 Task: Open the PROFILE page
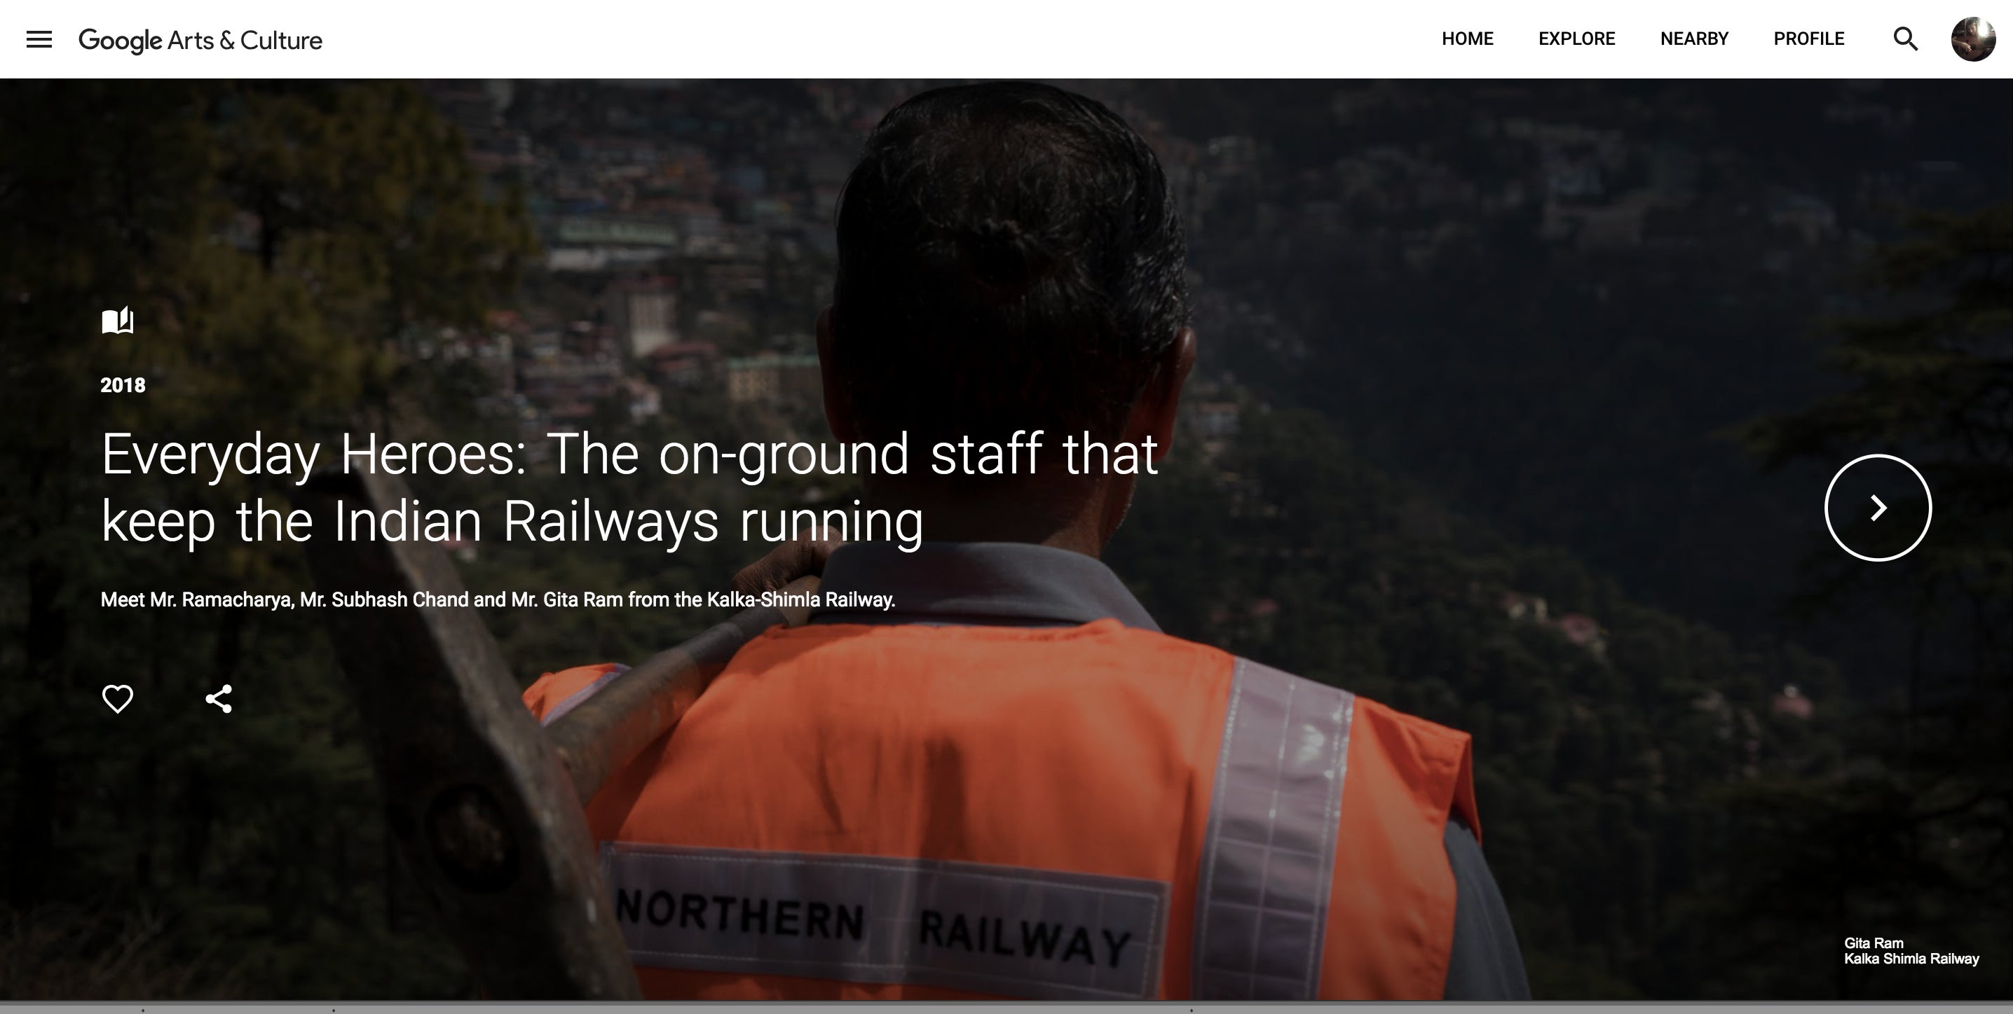click(x=1808, y=39)
